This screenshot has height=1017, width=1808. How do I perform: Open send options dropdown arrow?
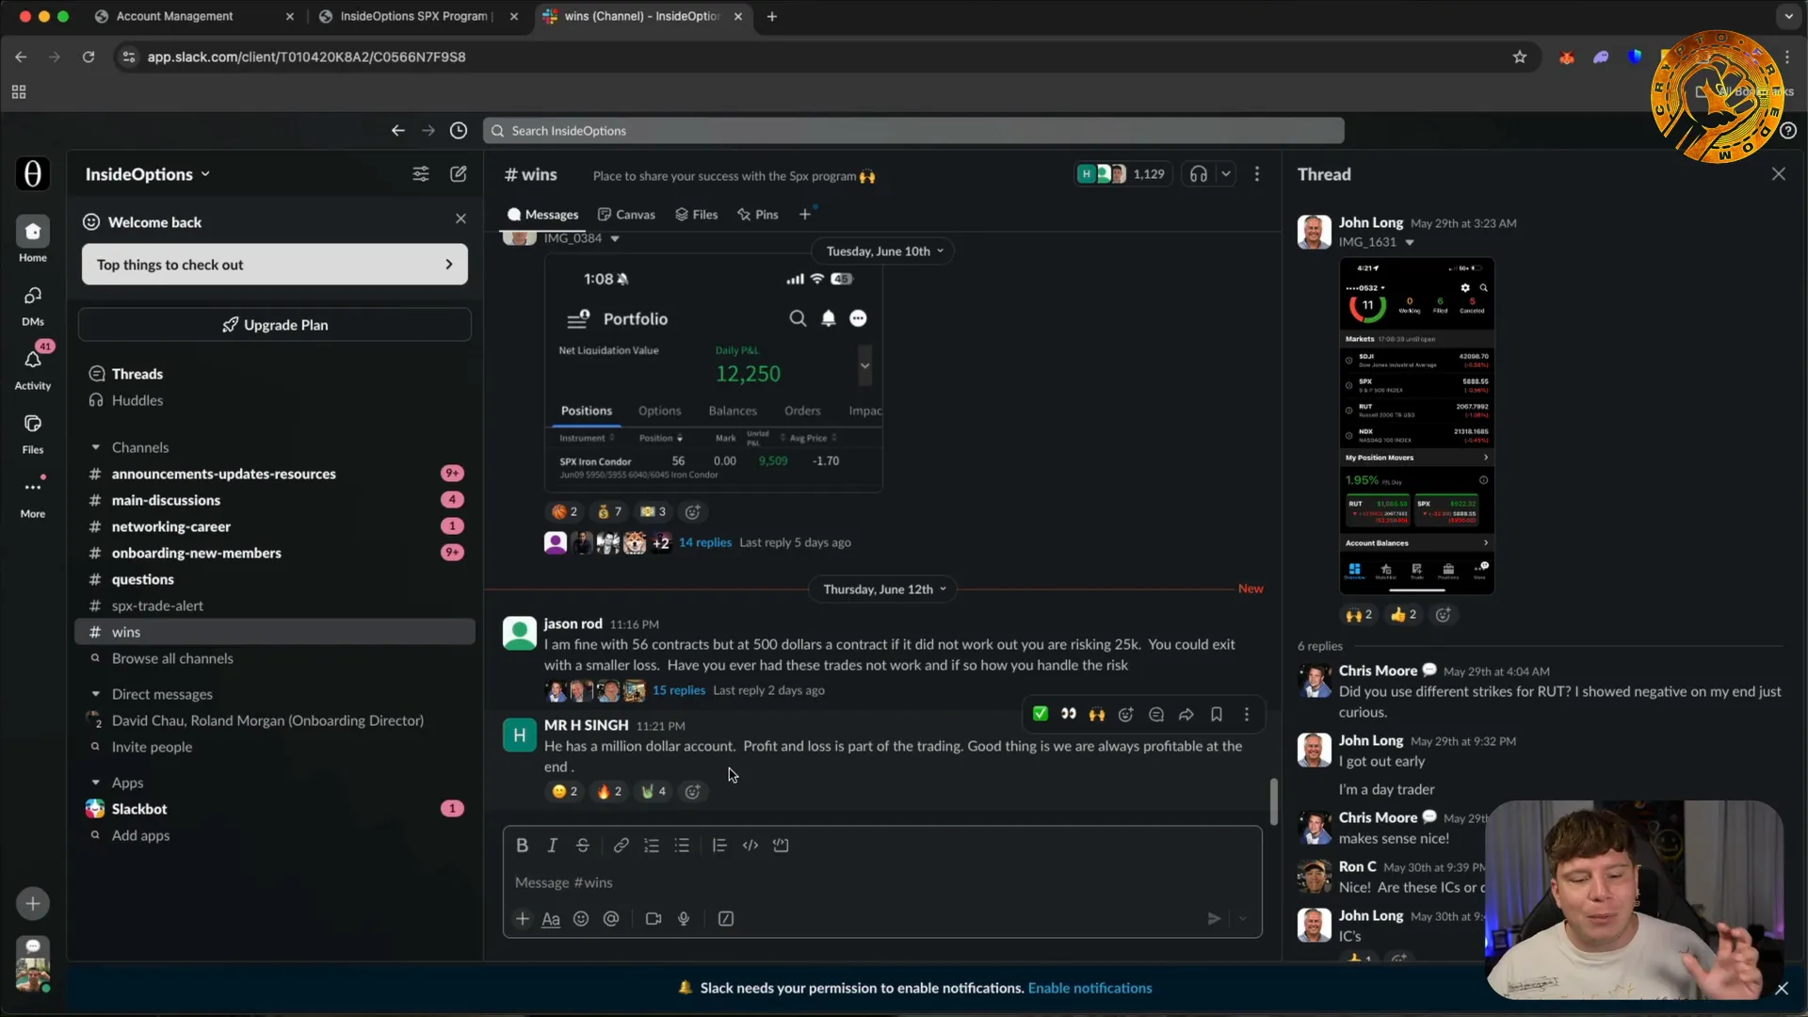pos(1243,919)
